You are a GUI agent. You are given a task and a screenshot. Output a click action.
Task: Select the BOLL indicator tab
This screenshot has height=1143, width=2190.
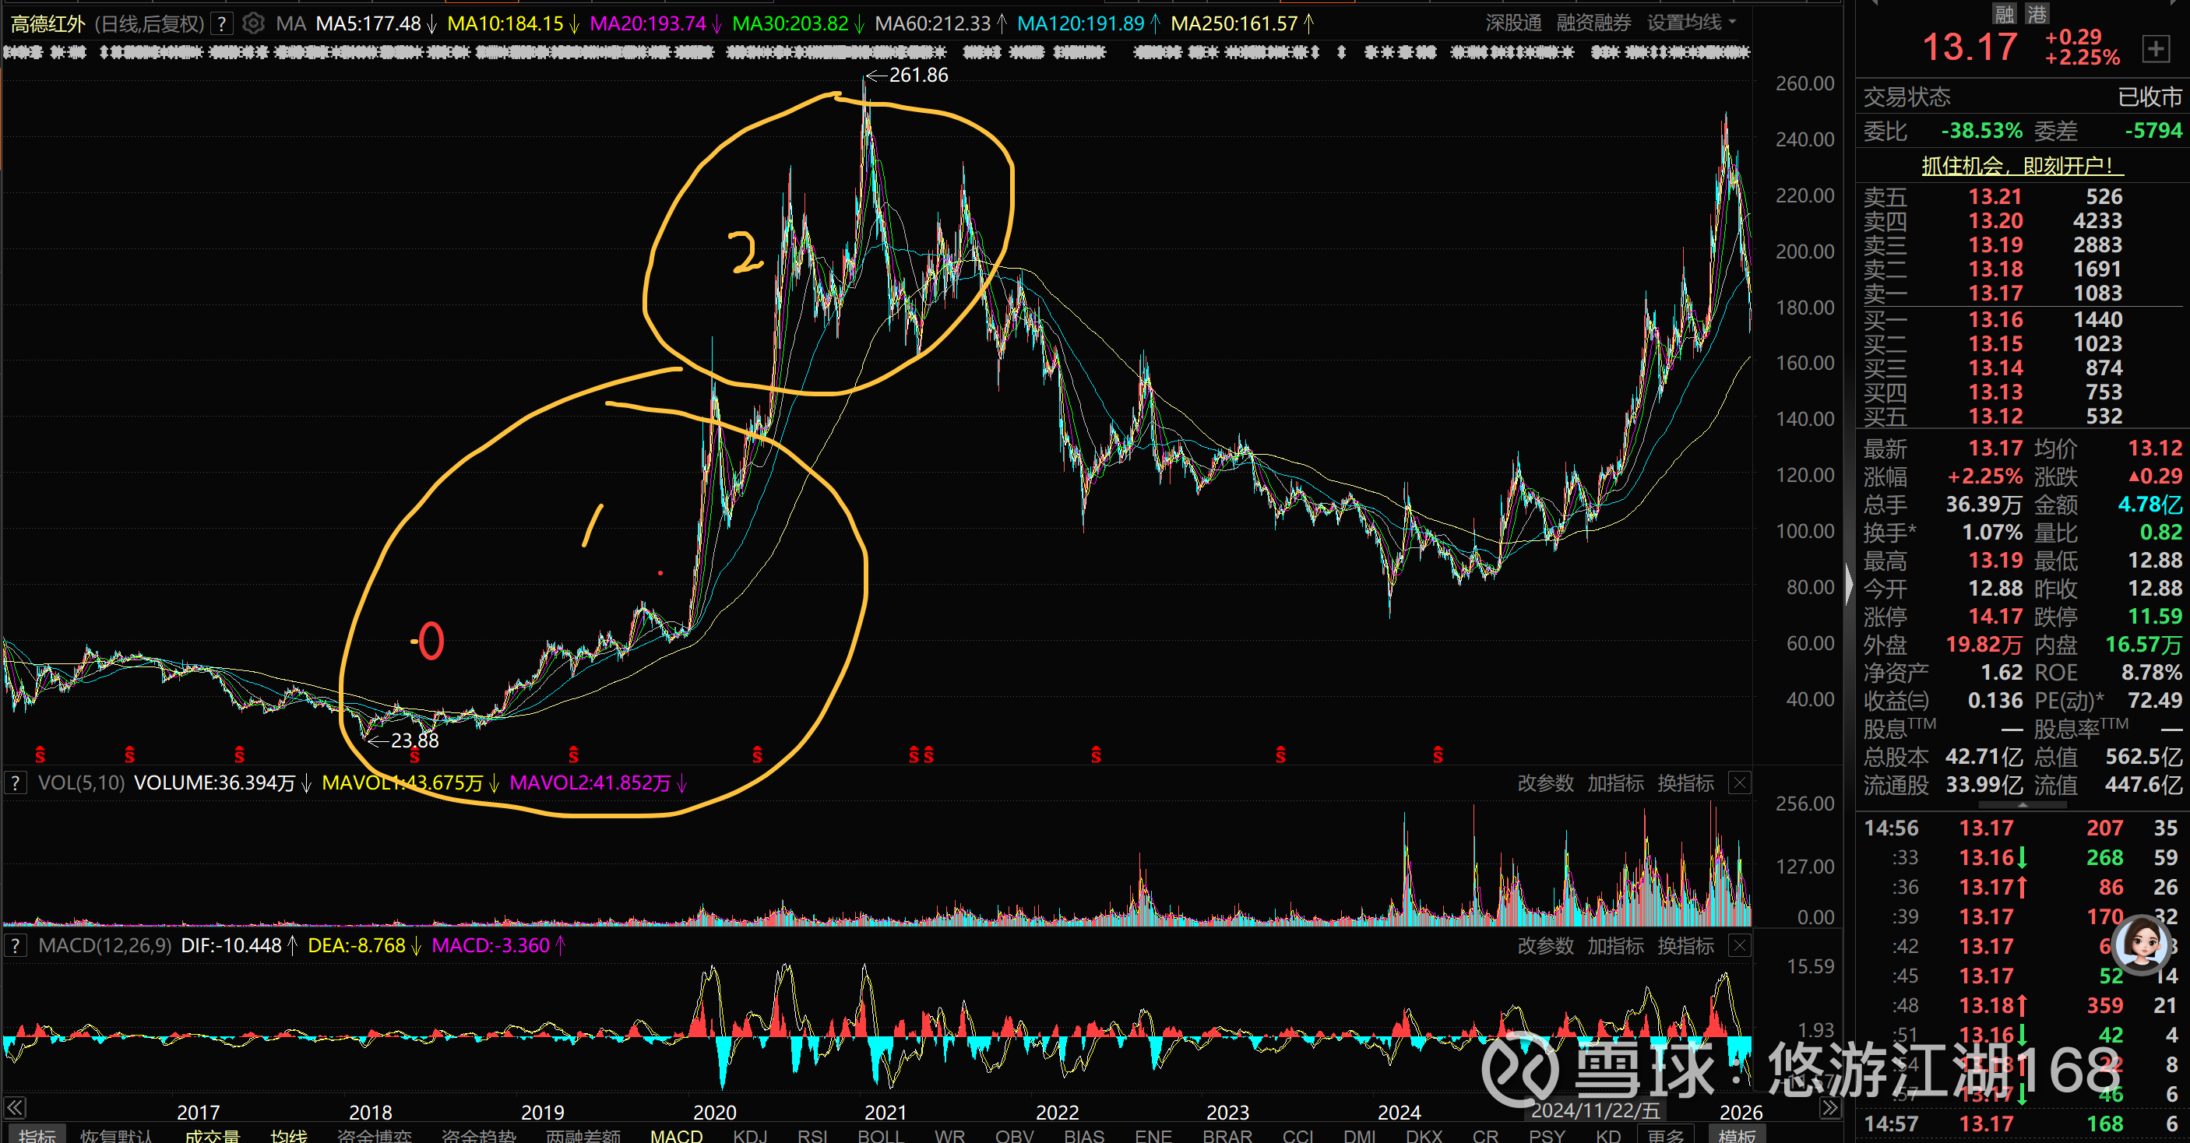click(880, 1135)
